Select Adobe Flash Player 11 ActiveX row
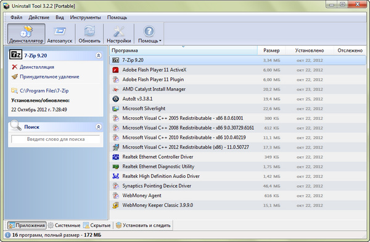This screenshot has width=370, height=242. point(238,70)
